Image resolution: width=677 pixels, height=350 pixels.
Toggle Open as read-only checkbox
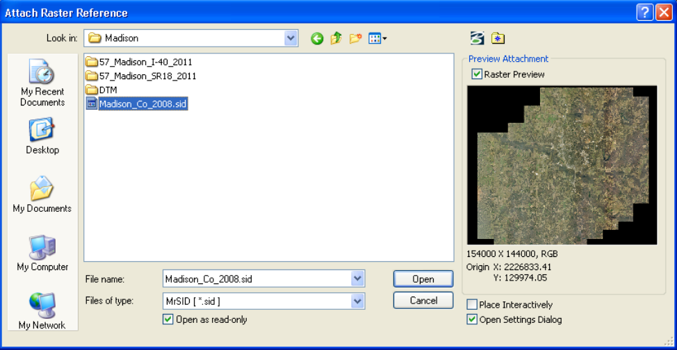coord(168,319)
